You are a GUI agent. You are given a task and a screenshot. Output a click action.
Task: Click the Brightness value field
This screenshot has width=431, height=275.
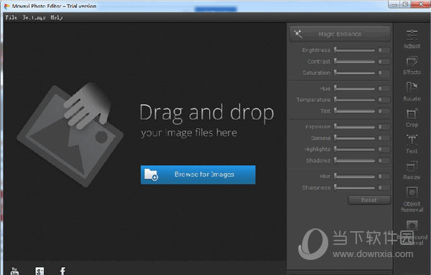coord(384,50)
